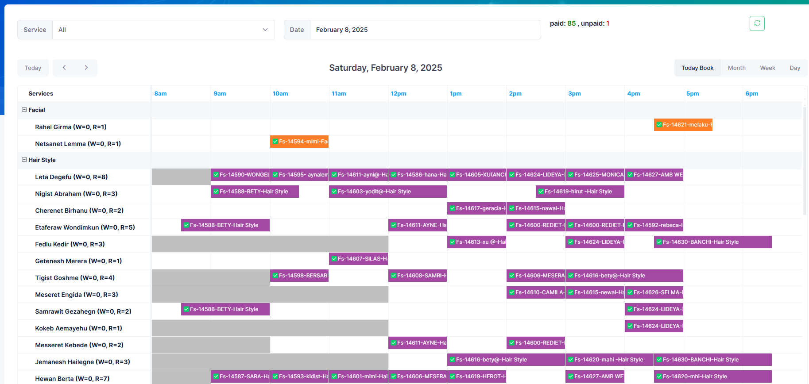The image size is (809, 384).
Task: Go to previous day with left chevron
Action: point(64,68)
